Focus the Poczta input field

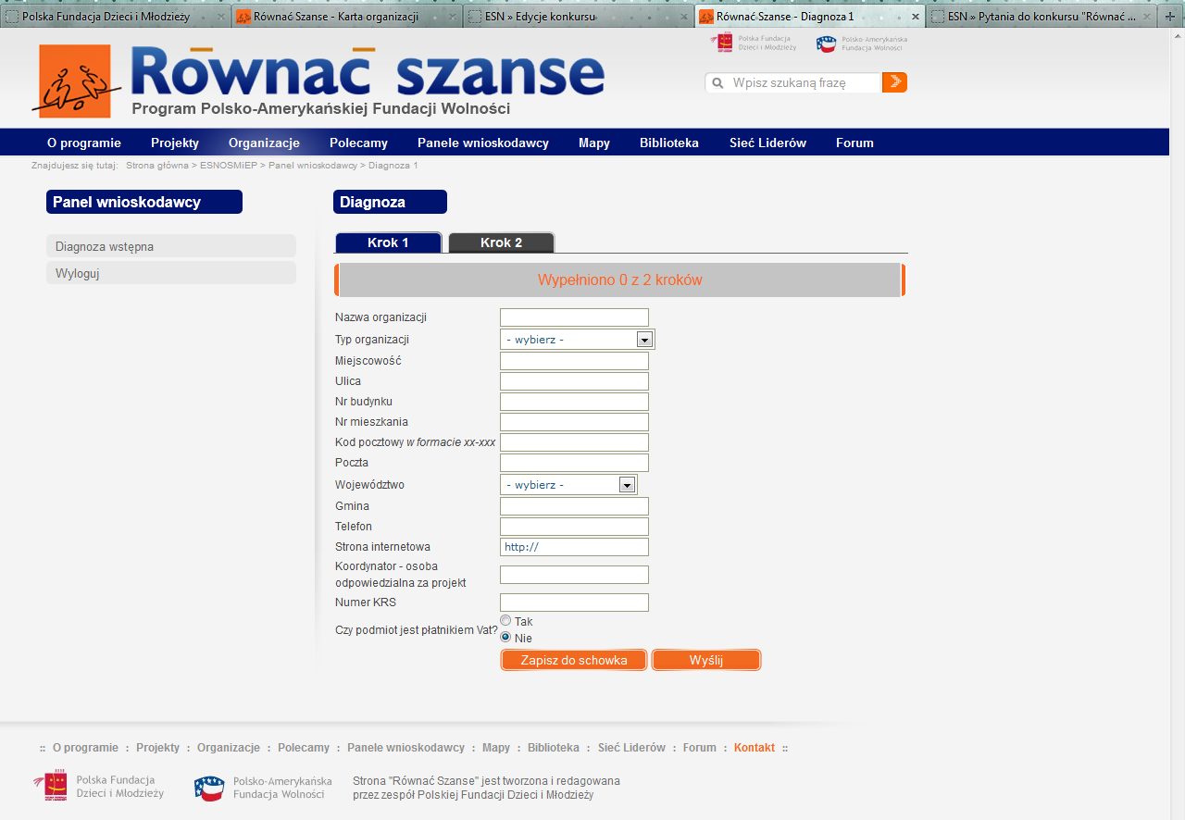[574, 463]
